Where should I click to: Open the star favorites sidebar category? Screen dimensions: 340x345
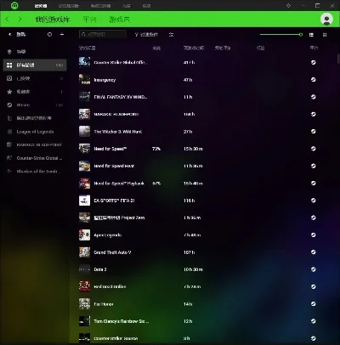pyautogui.click(x=35, y=92)
